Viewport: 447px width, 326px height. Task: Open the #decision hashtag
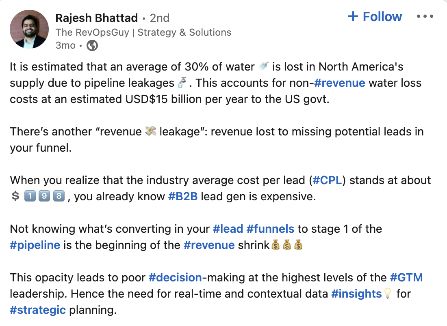pyautogui.click(x=175, y=277)
